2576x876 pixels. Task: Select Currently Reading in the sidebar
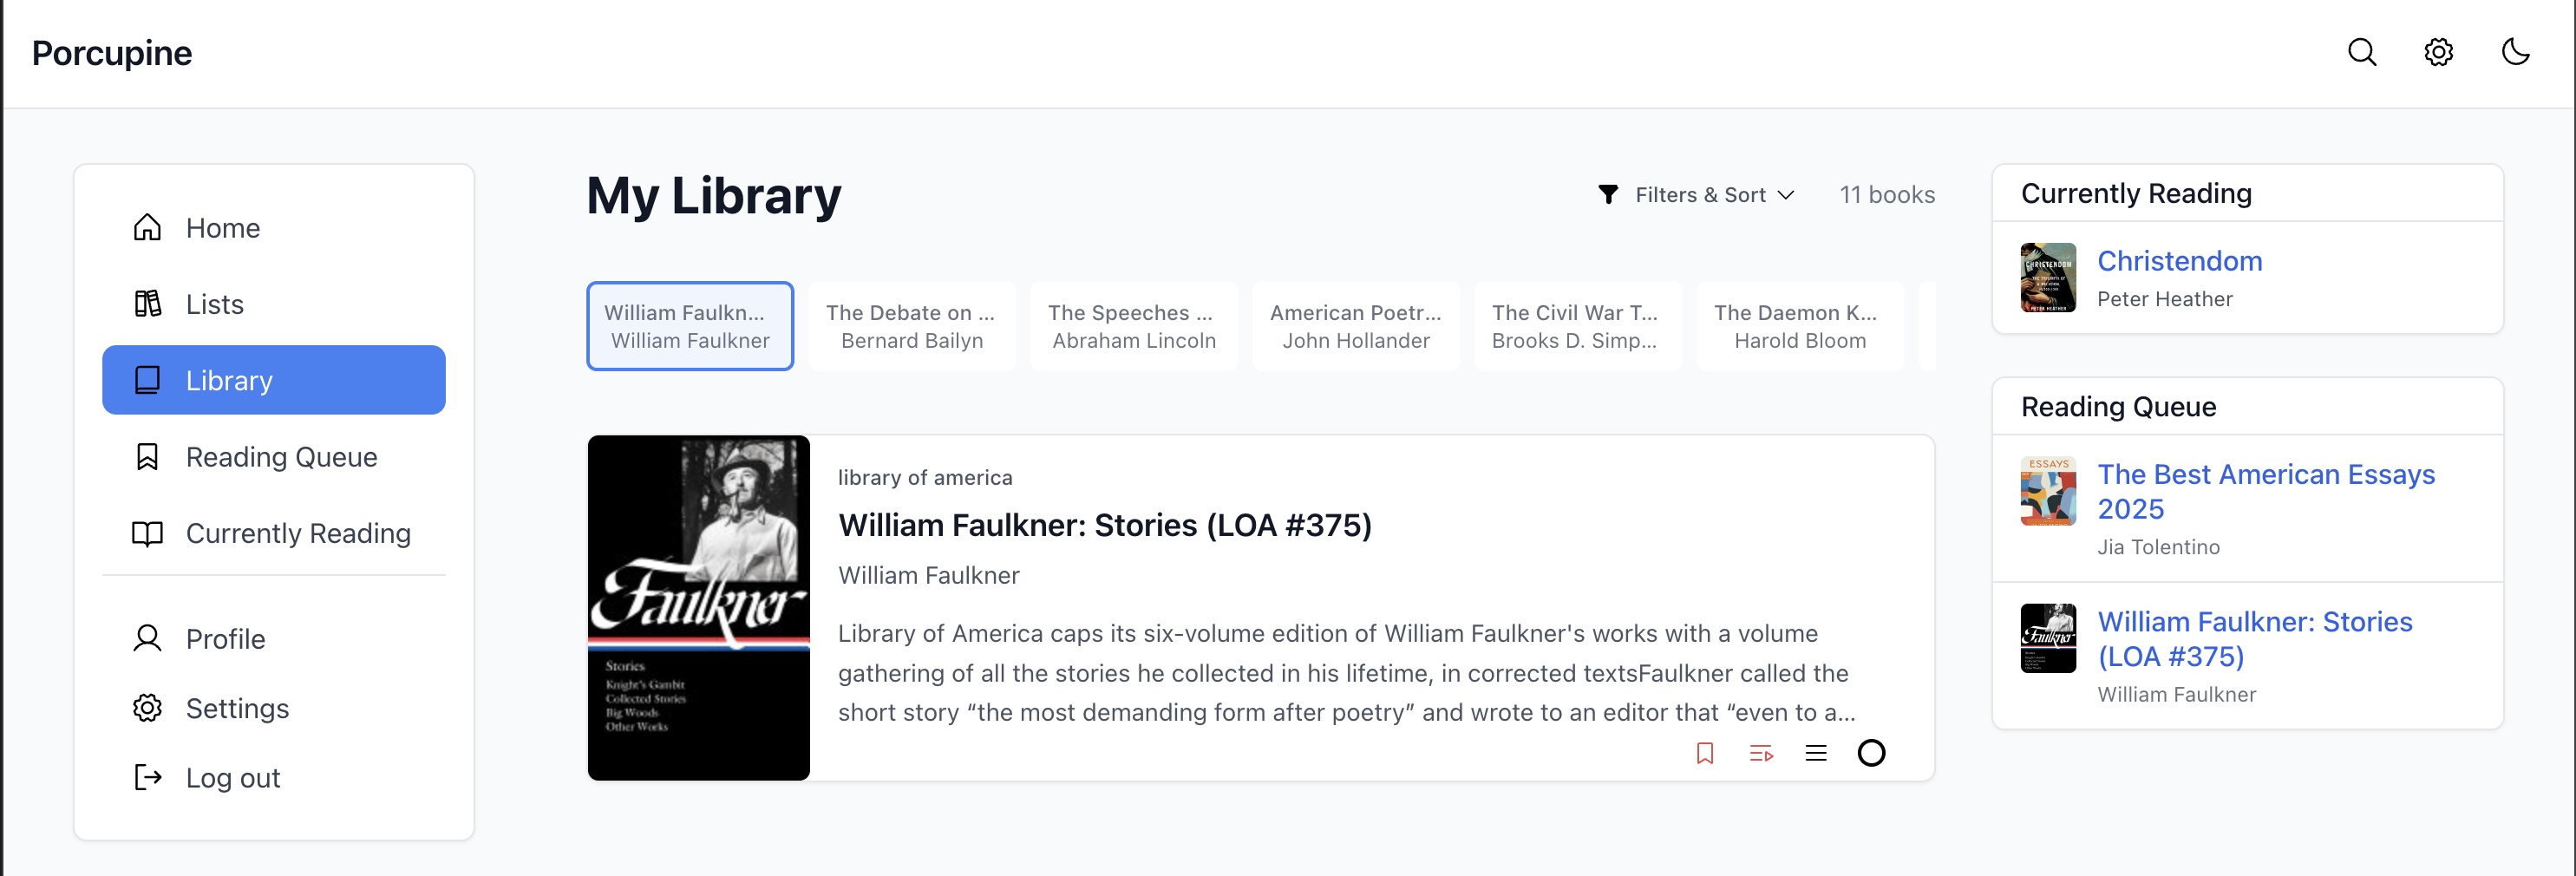point(297,533)
